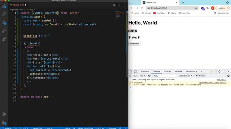231x129 pixels.
Task: Split the editor to the right
Action: pyautogui.click(x=119, y=5)
